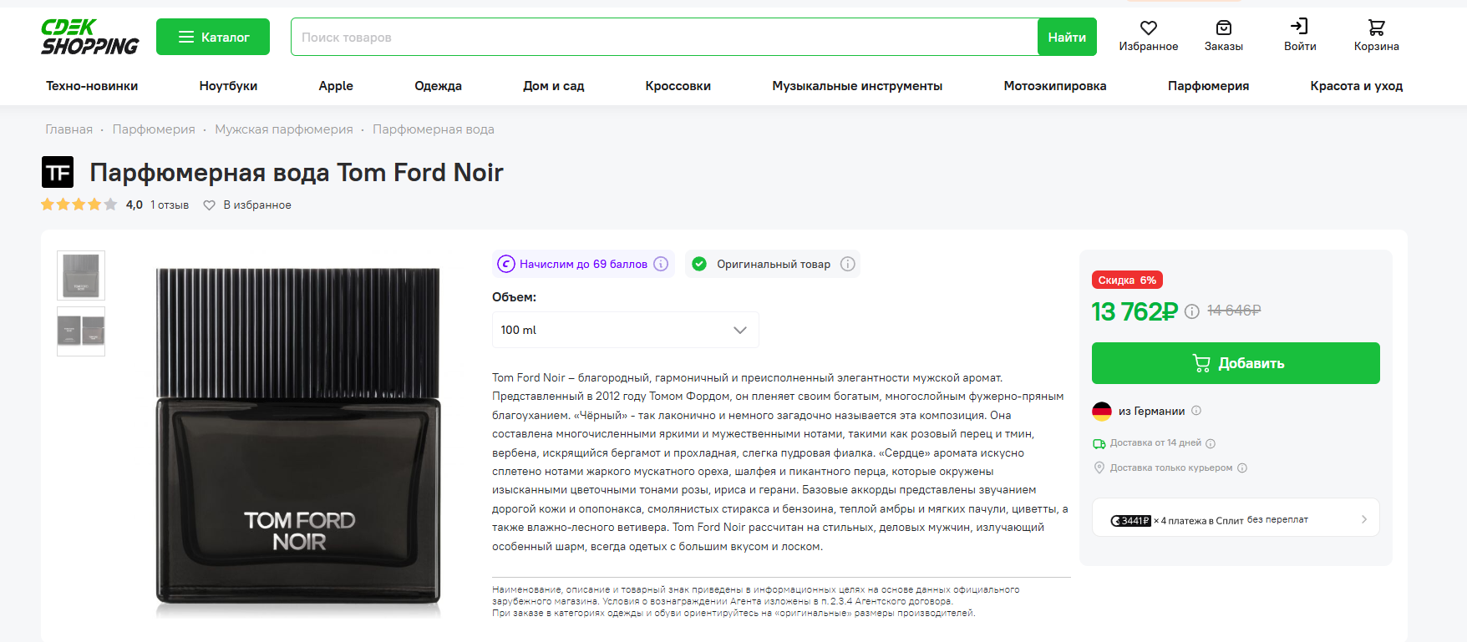Click the Начислим до 69 баллов badge
This screenshot has height=642, width=1467.
tap(583, 264)
